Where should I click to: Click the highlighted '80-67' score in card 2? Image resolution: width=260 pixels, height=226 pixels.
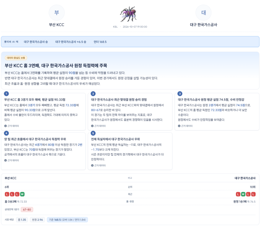(96, 110)
